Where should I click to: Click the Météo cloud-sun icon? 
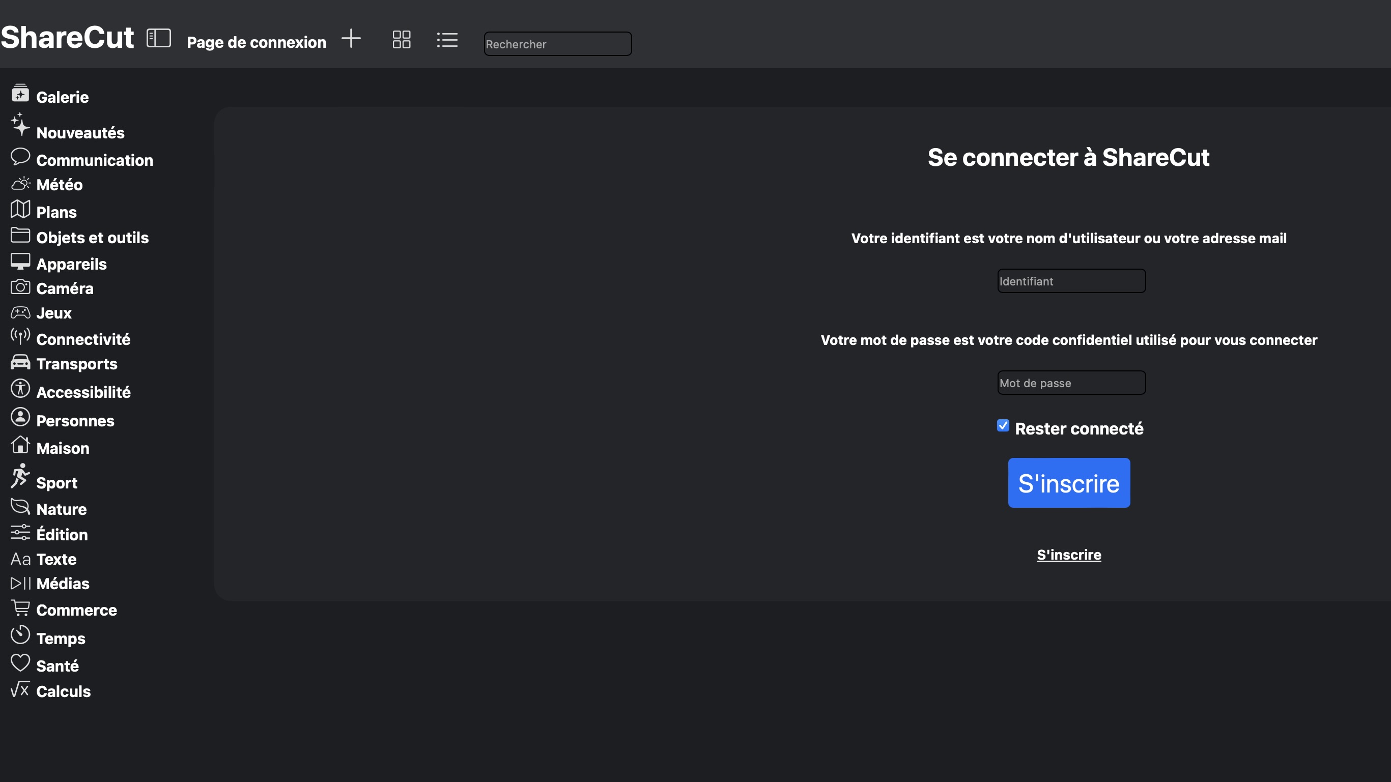tap(20, 184)
